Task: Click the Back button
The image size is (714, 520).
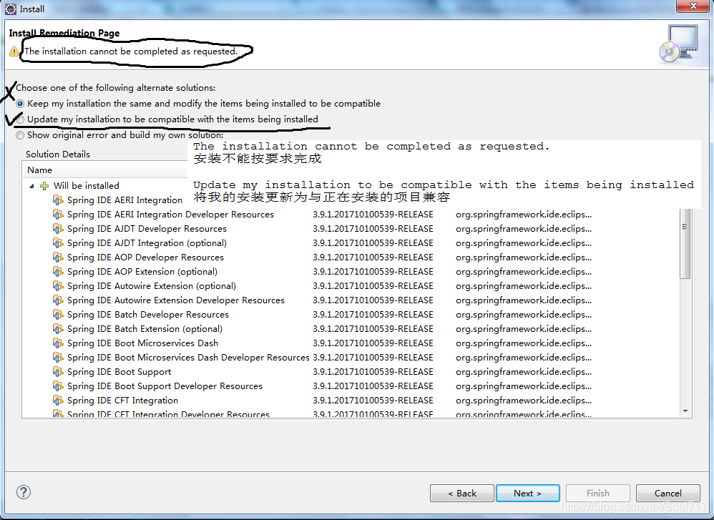Action: pos(461,493)
